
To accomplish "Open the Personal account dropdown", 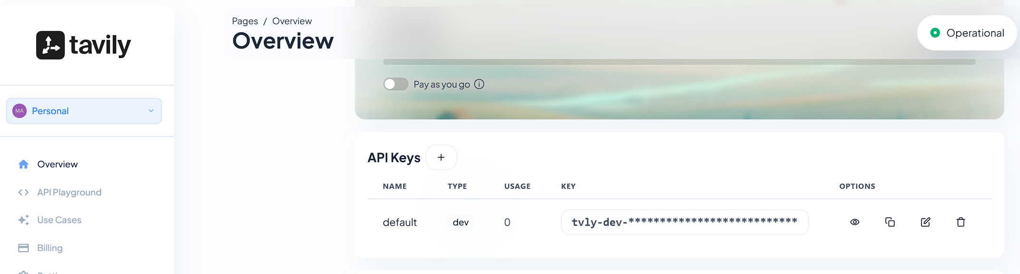I will 84,111.
